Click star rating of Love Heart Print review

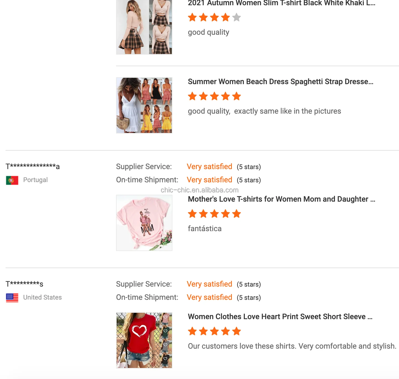tap(214, 331)
